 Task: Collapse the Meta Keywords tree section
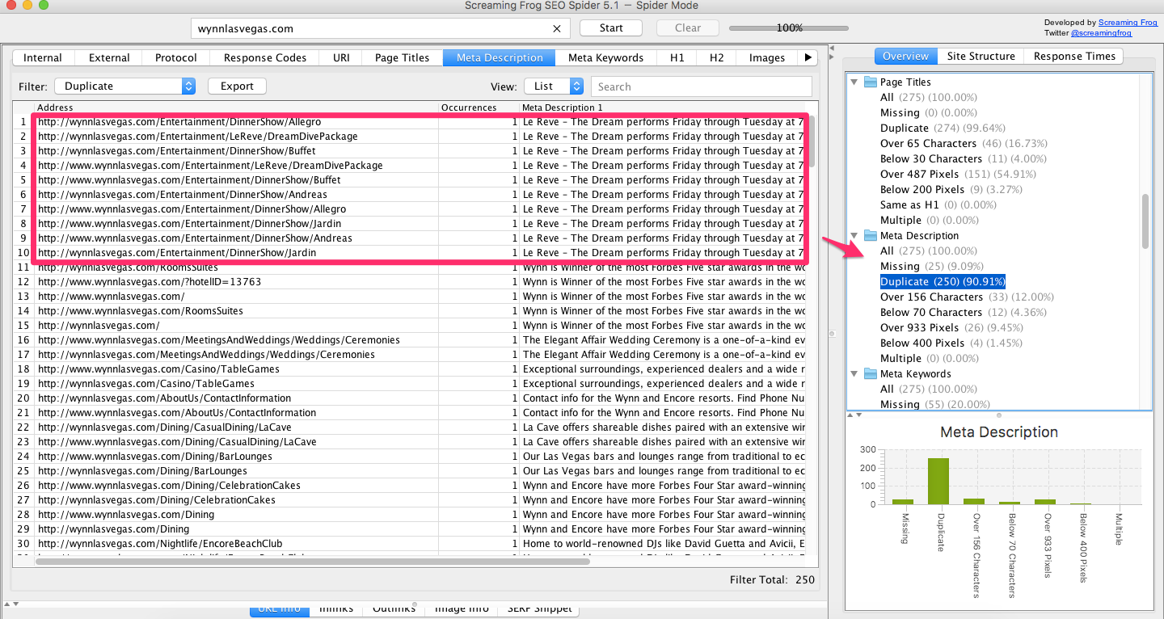[854, 373]
